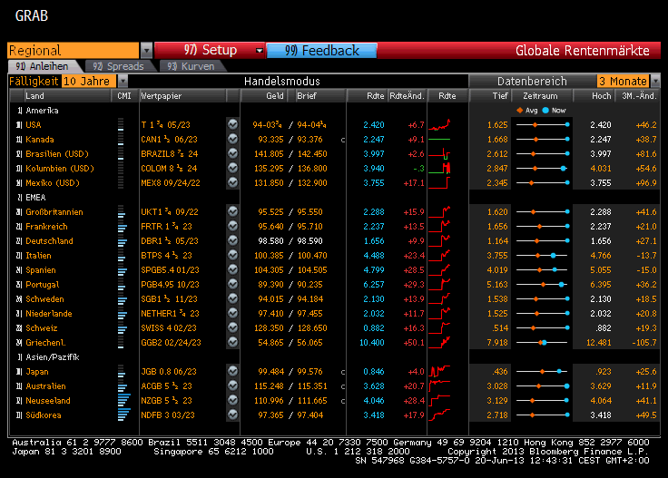Screen dimensions: 668x478
Task: Click the Feedback button
Action: point(321,50)
